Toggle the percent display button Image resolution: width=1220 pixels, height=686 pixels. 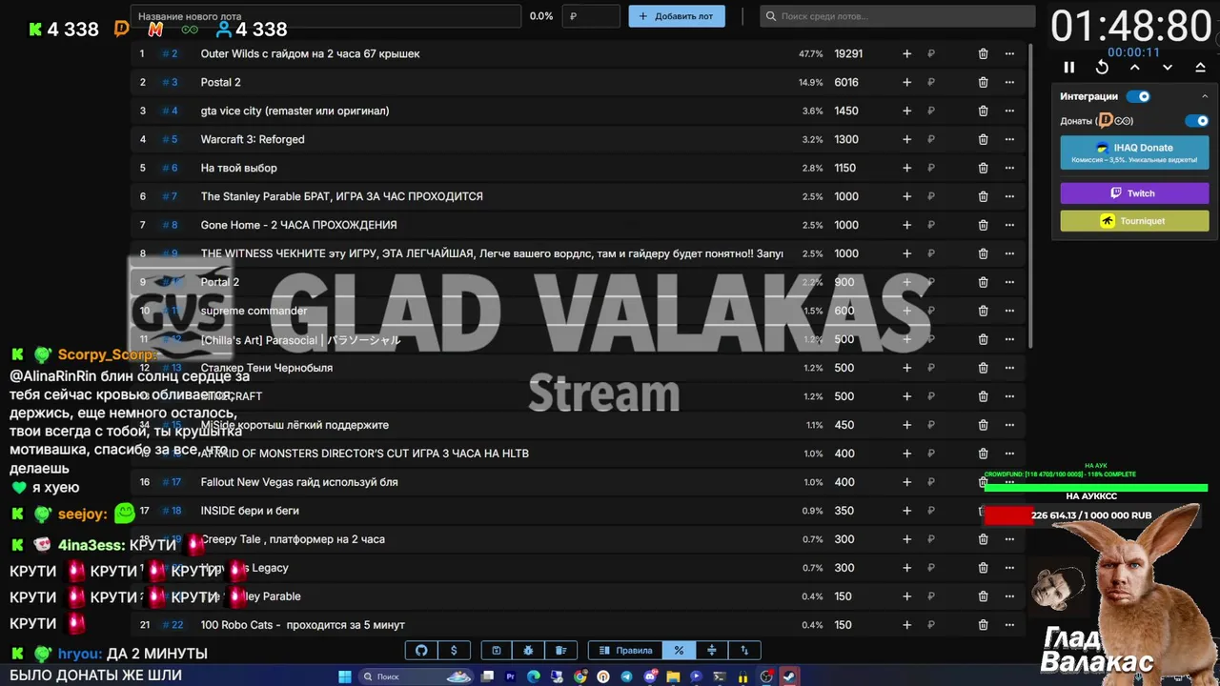click(x=679, y=651)
